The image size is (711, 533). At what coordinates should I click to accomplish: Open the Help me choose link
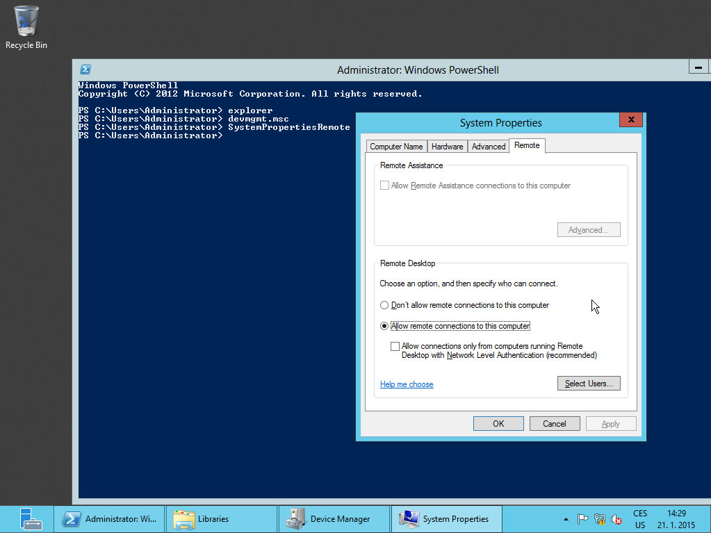407,384
